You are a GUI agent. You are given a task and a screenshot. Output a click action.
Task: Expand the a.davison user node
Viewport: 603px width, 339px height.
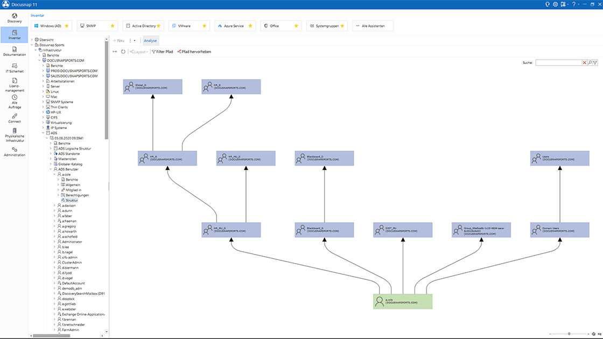(x=54, y=206)
